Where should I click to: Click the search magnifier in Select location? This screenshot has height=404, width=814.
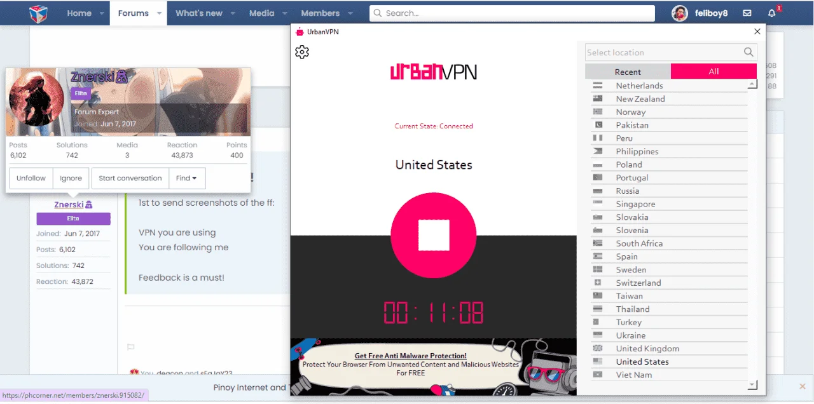click(748, 52)
